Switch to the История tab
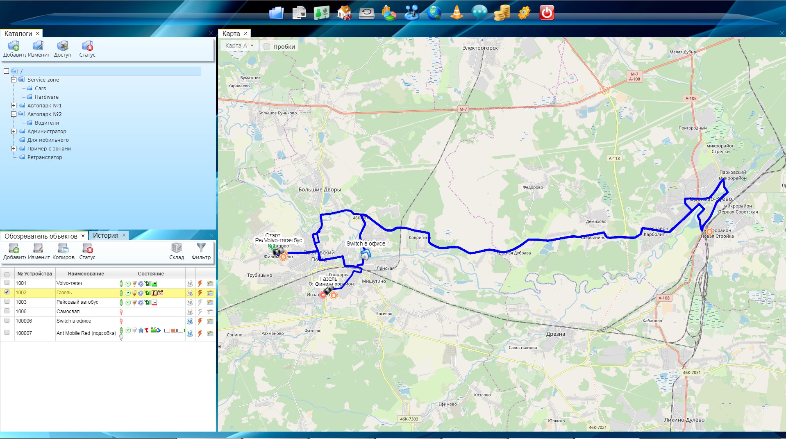Viewport: 786px width, 439px height. (105, 235)
